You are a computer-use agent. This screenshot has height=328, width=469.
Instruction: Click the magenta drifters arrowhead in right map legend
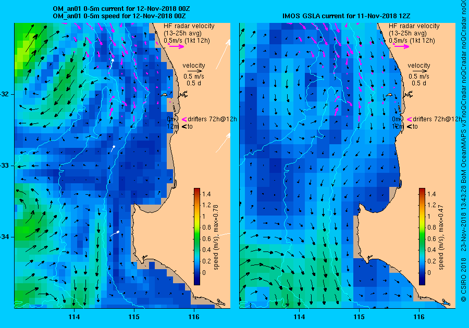click(x=410, y=119)
